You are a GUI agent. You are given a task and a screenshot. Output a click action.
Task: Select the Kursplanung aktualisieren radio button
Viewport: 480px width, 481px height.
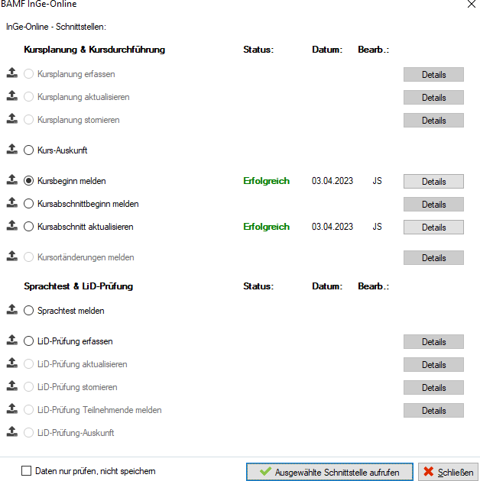coord(28,97)
